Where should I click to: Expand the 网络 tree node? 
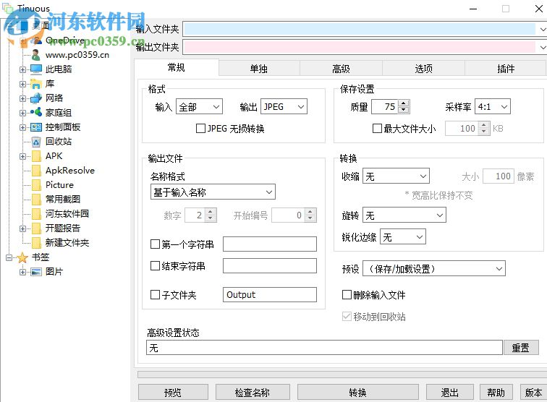[22, 98]
